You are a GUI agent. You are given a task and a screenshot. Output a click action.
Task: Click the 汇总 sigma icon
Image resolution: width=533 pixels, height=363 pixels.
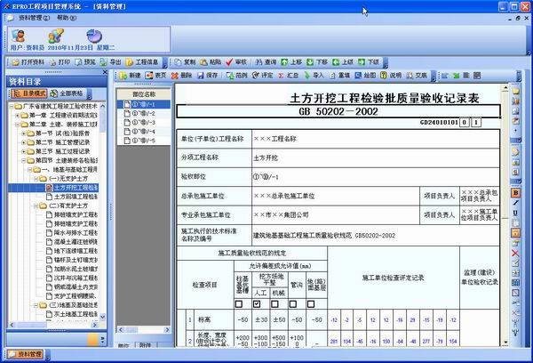coord(281,76)
